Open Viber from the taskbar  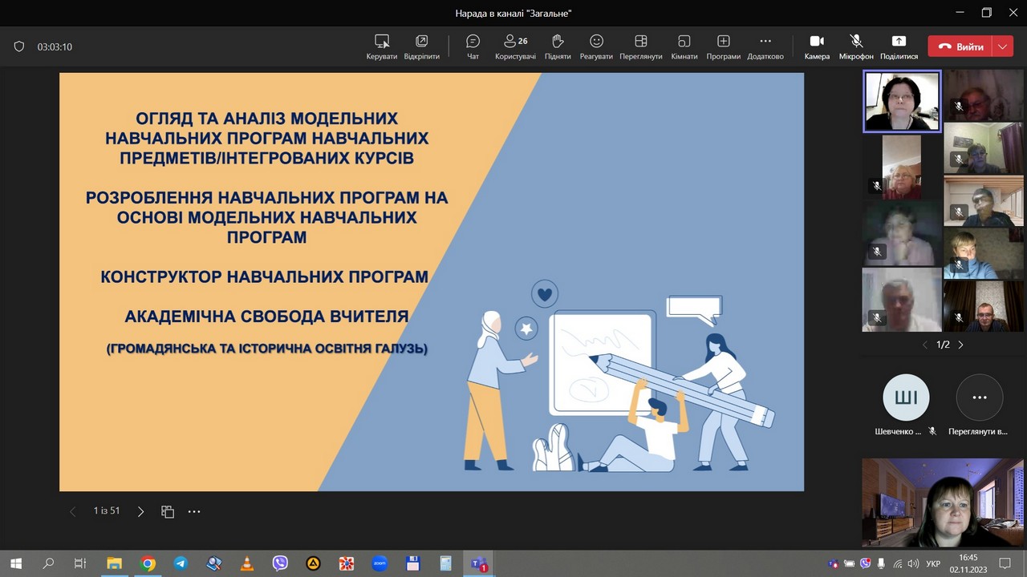coord(280,563)
